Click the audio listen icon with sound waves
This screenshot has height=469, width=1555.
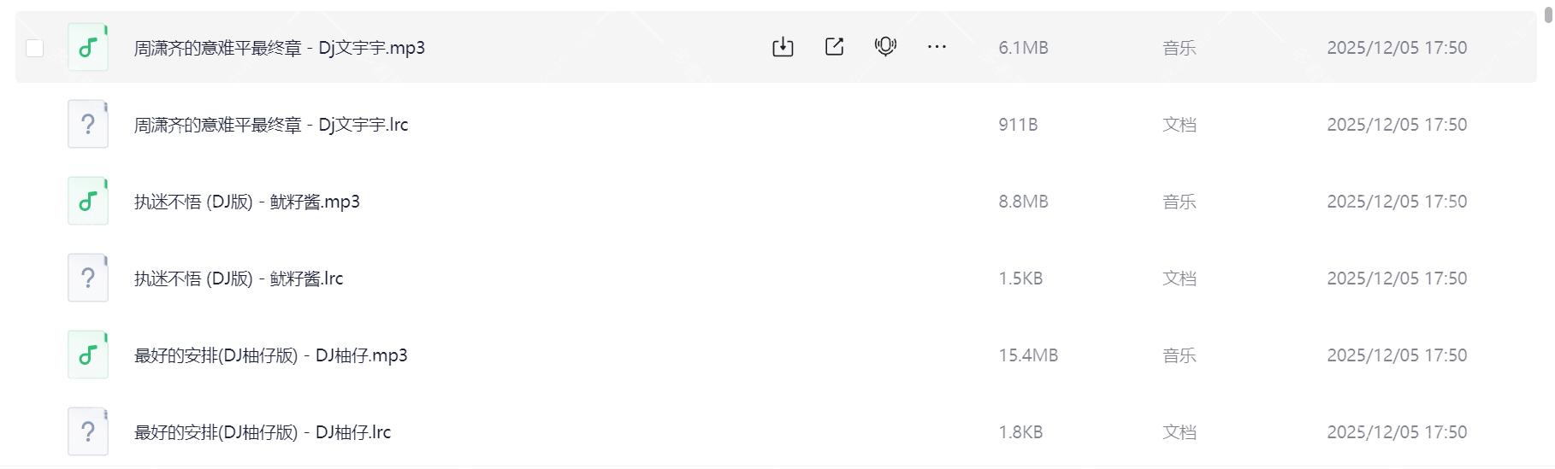[x=885, y=47]
